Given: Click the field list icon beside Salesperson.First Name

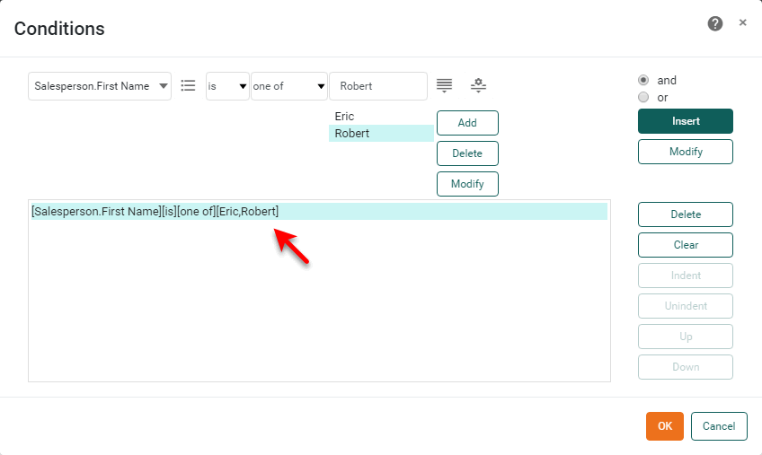Looking at the screenshot, I should (188, 86).
